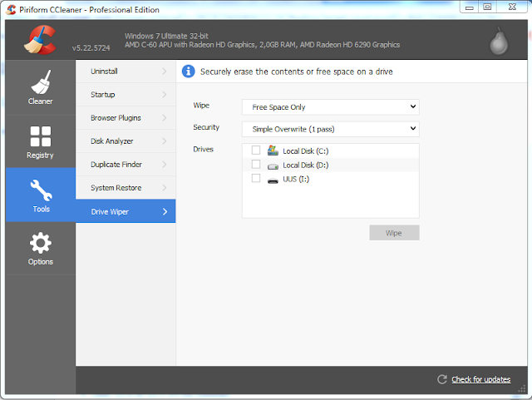Click the CCleaner logo in header
This screenshot has height=400, width=532.
(39, 38)
